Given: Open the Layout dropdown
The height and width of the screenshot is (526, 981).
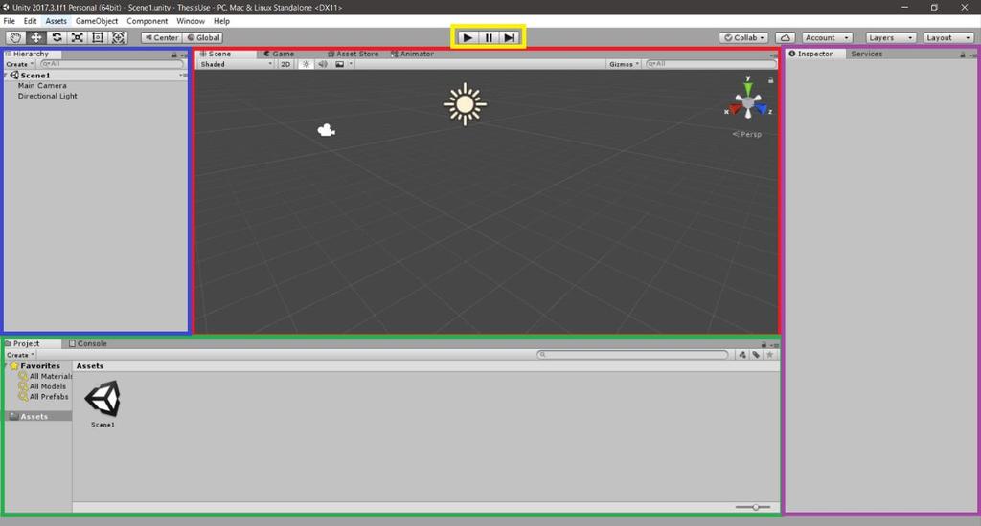Looking at the screenshot, I should click(948, 37).
